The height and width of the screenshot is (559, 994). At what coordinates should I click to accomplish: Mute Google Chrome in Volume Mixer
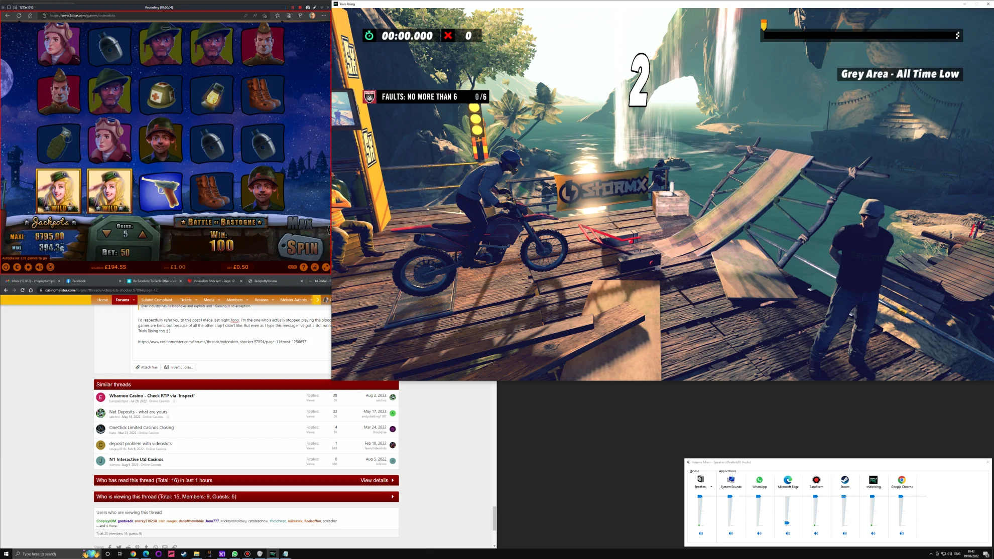902,533
